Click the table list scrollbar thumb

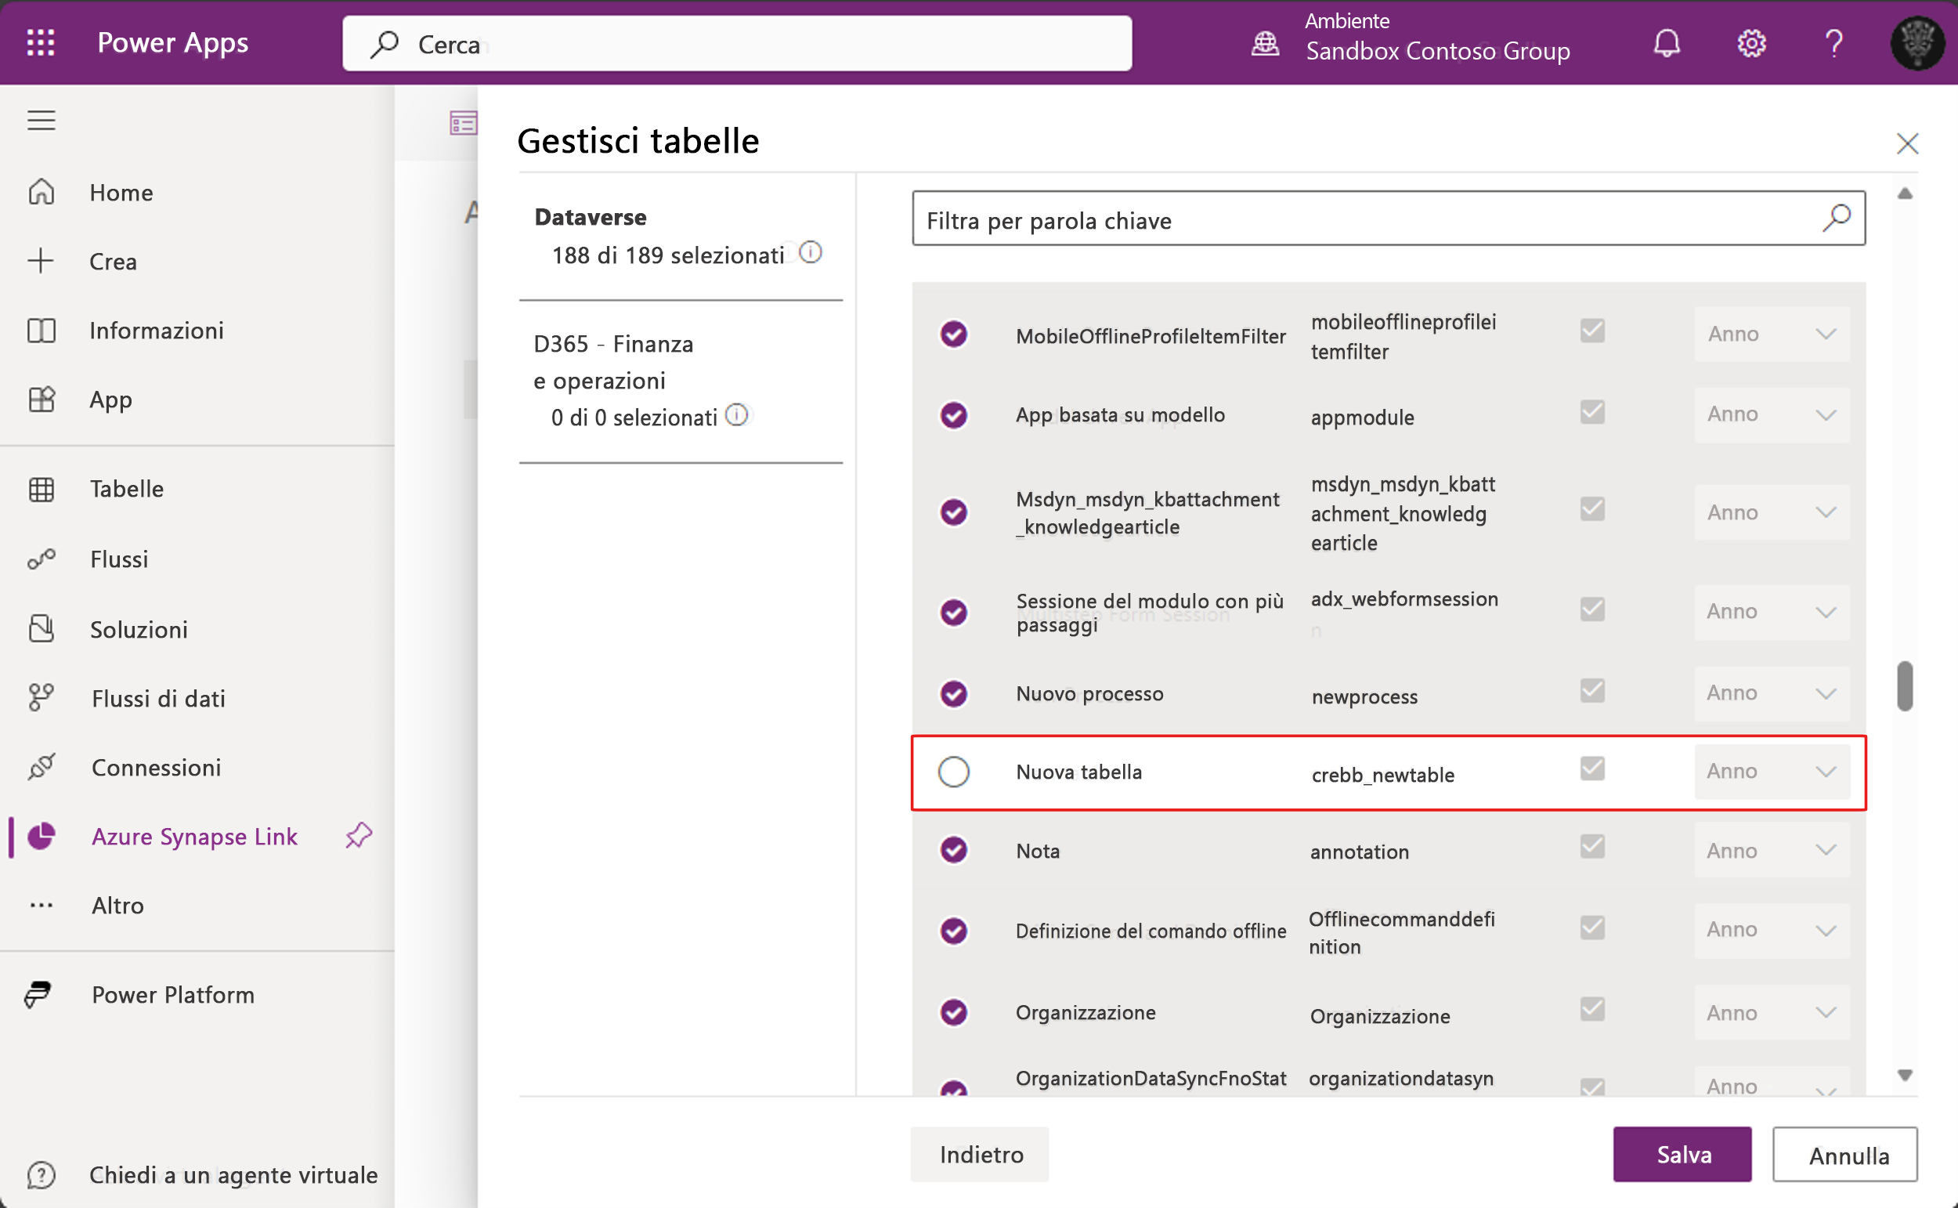[1905, 685]
